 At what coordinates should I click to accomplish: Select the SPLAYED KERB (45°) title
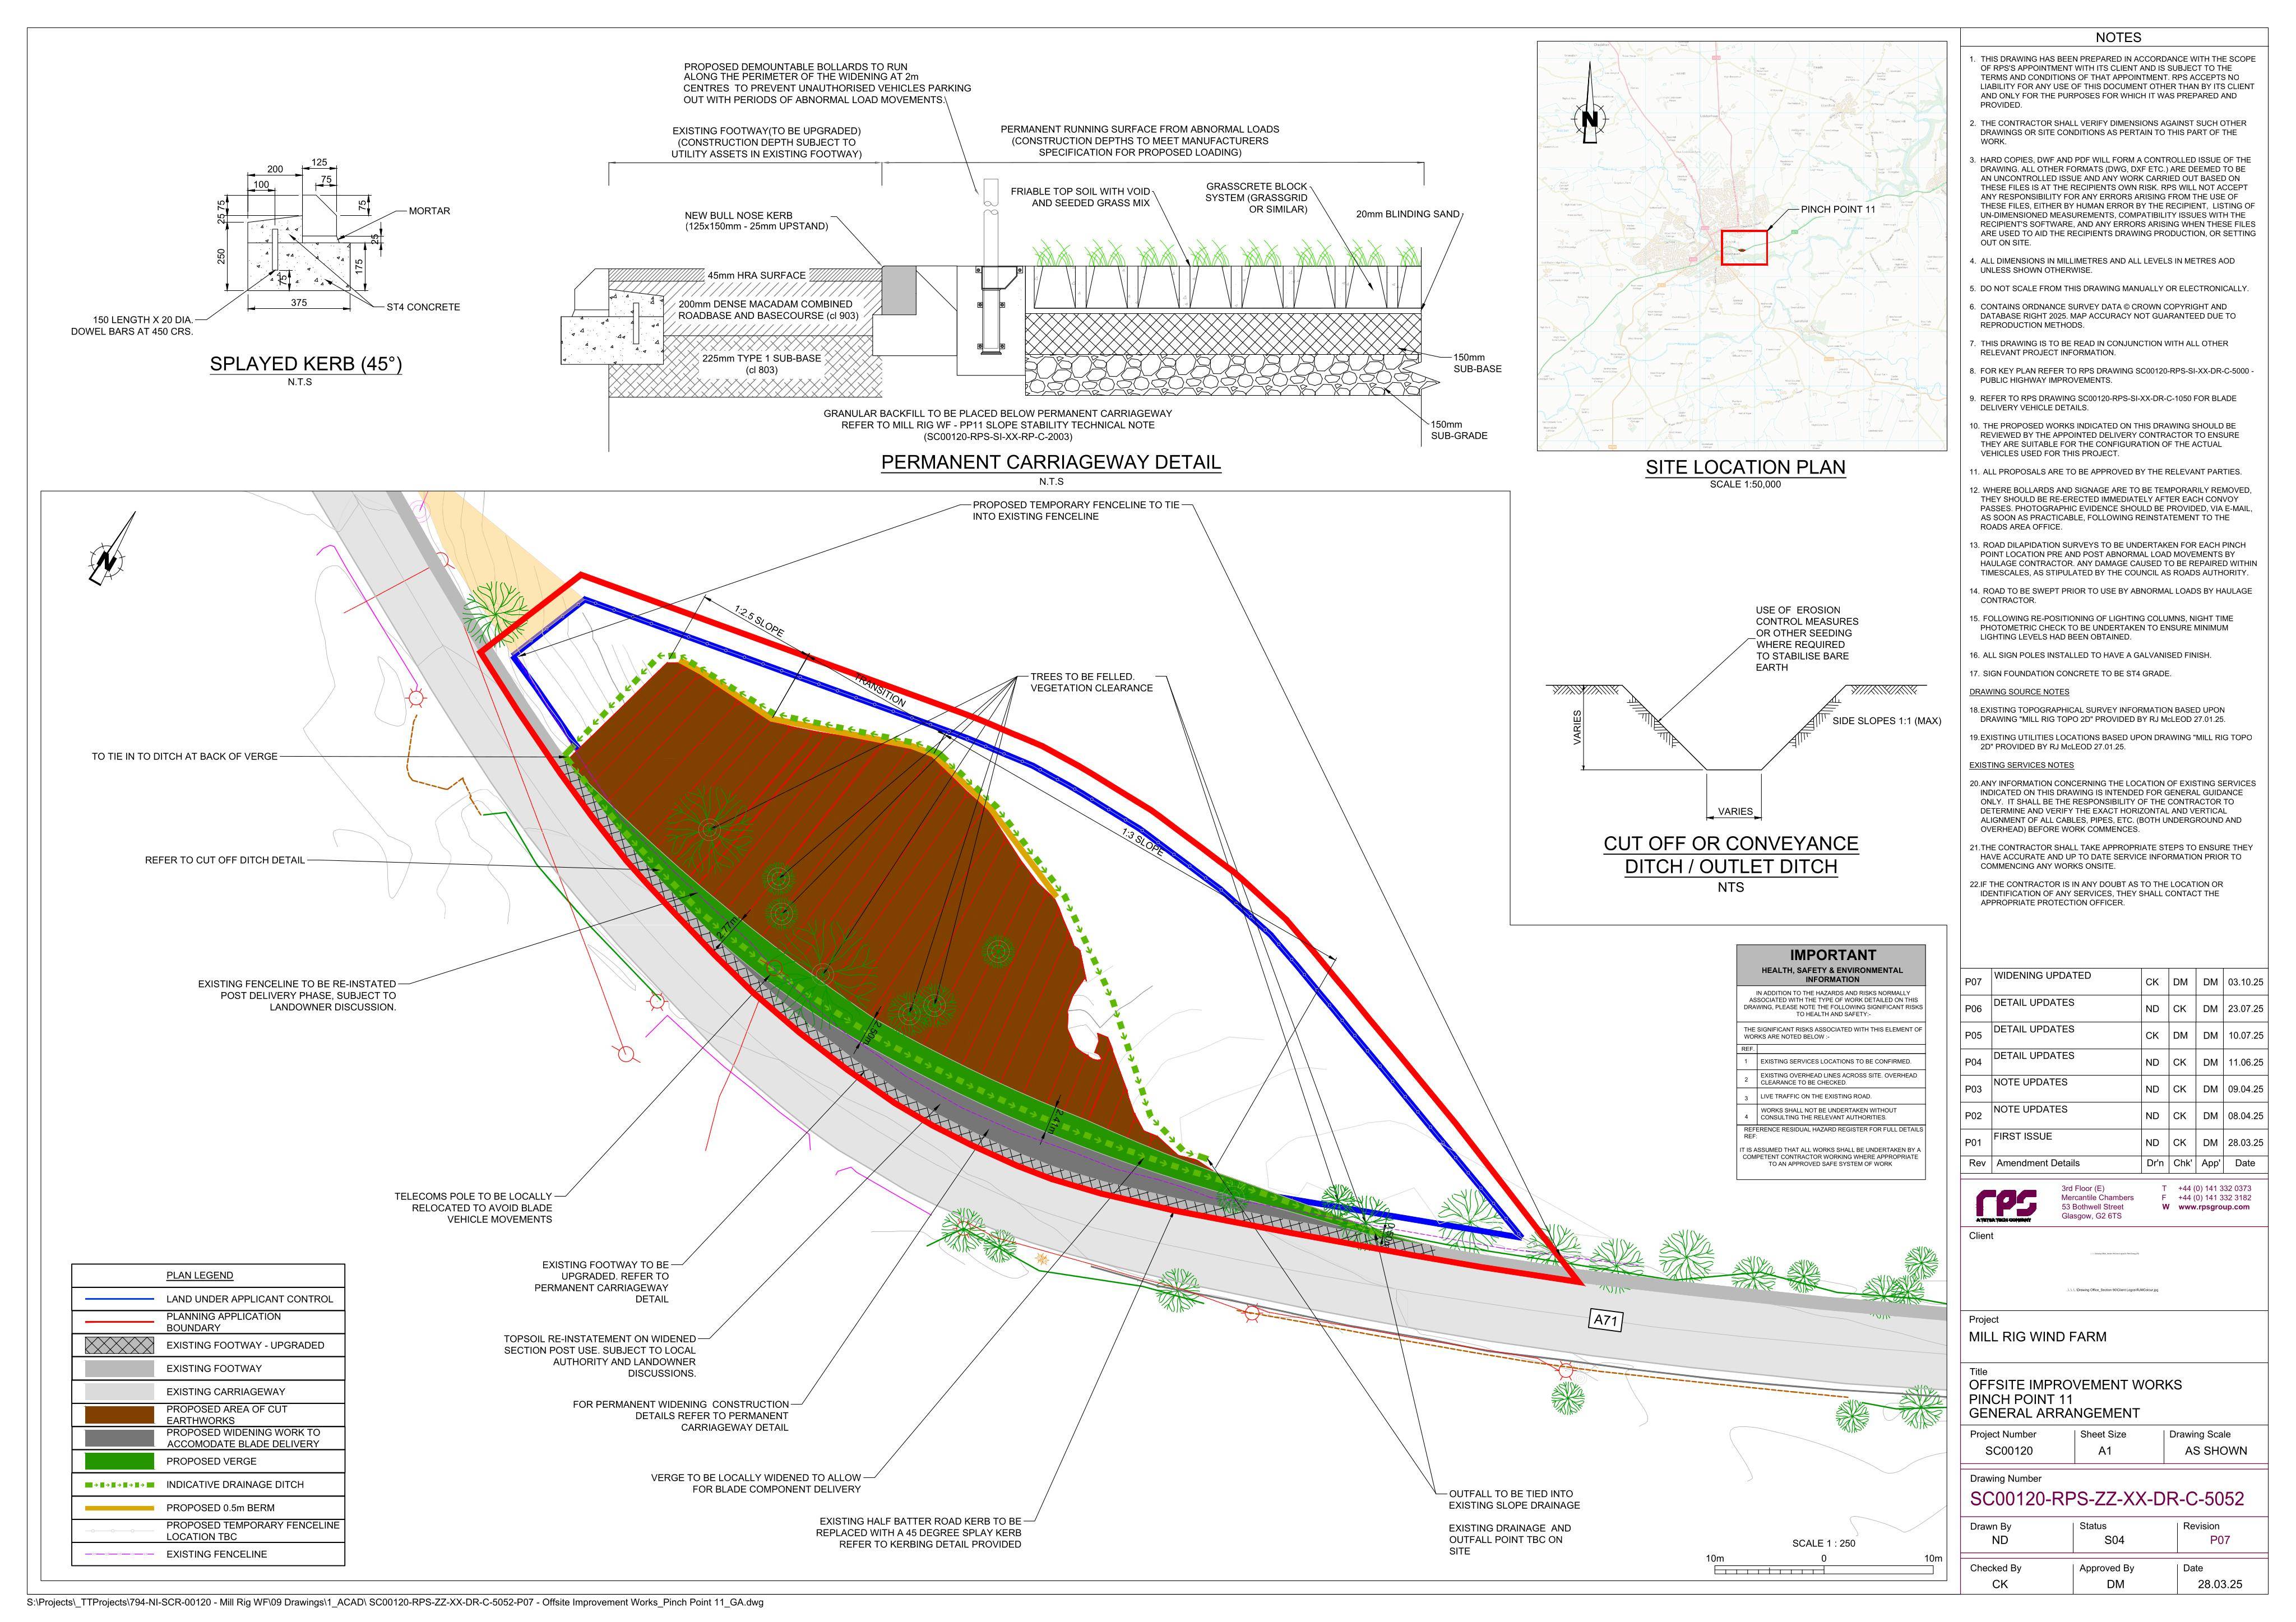pyautogui.click(x=306, y=364)
